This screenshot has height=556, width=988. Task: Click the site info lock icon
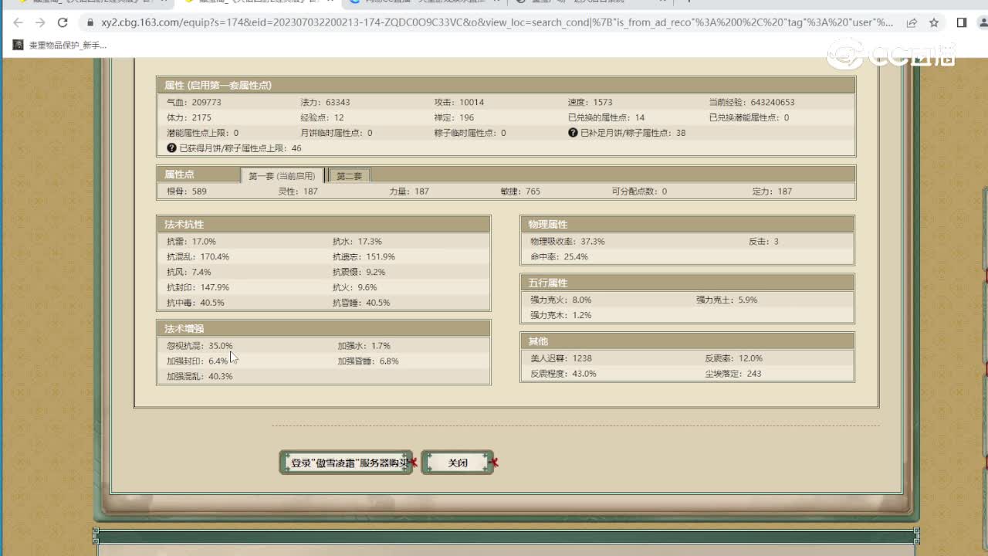[x=90, y=23]
